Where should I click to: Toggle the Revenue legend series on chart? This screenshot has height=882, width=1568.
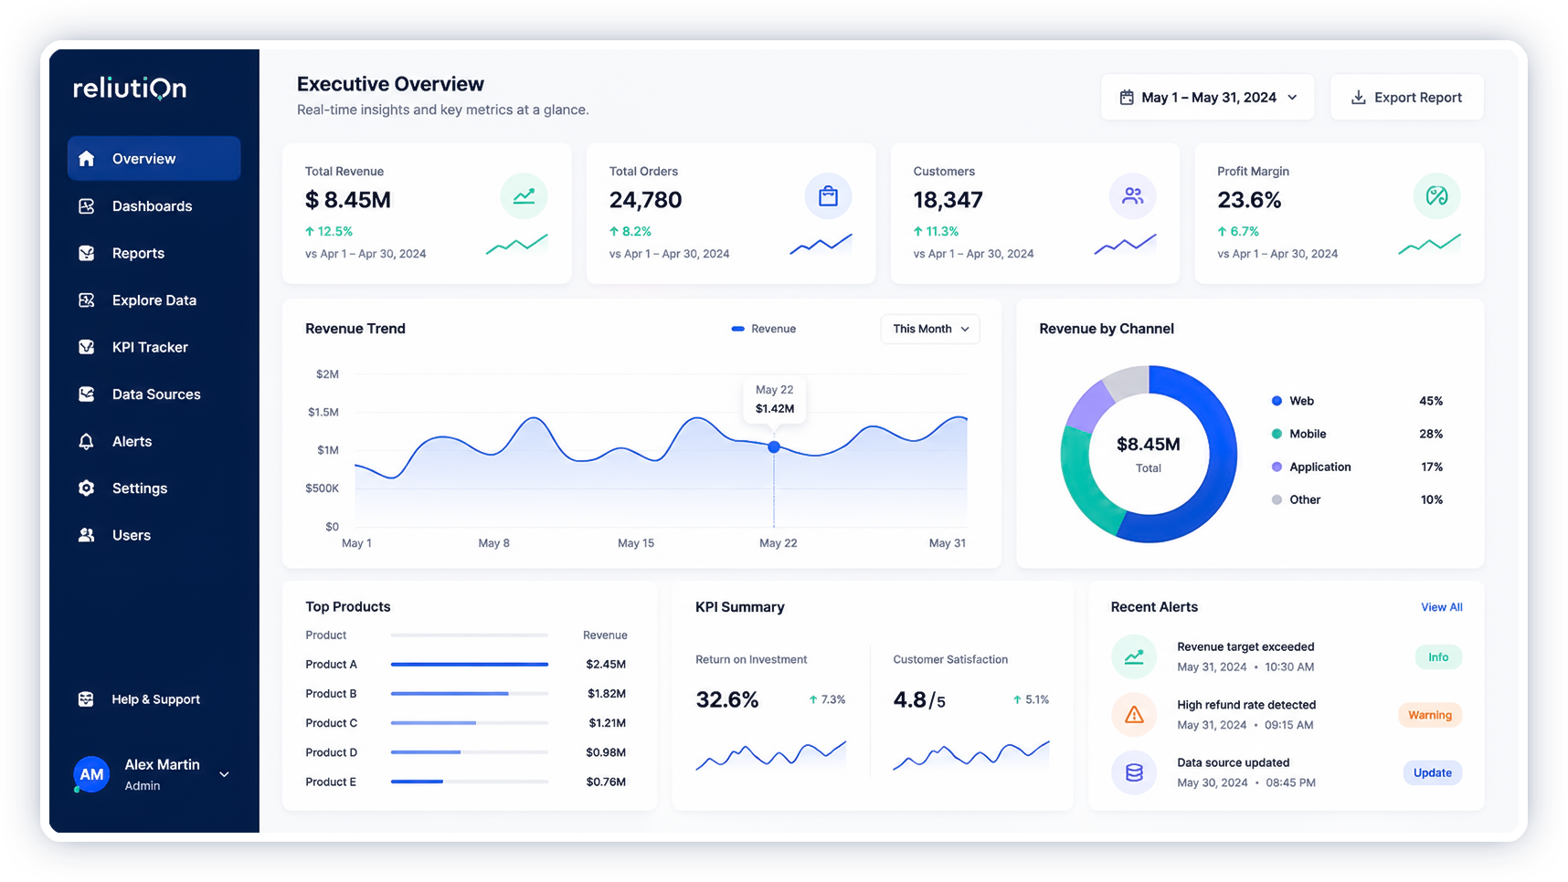coord(764,329)
